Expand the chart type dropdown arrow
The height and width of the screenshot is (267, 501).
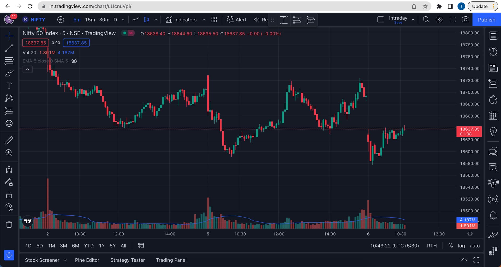pos(156,20)
